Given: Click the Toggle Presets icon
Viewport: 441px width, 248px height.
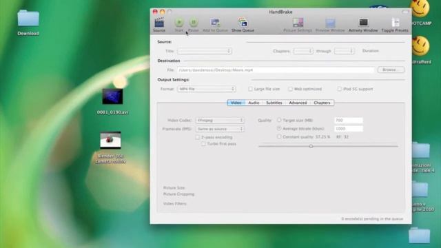Looking at the screenshot, I should tap(395, 23).
